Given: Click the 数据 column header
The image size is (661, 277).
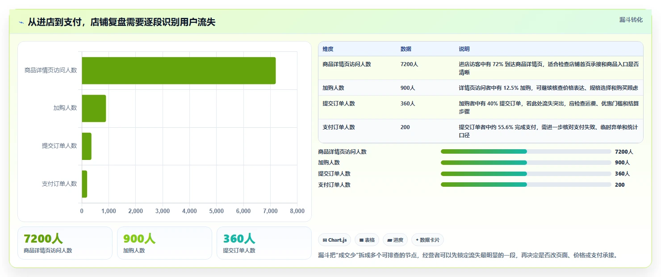Looking at the screenshot, I should point(406,49).
